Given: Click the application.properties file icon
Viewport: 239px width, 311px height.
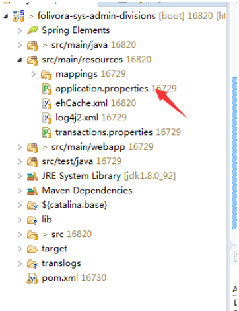Looking at the screenshot, I should 47,89.
